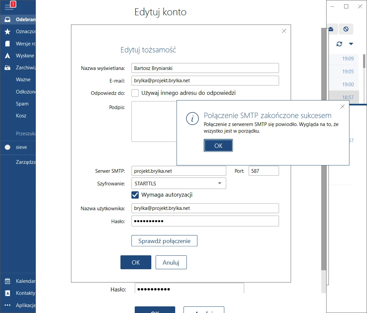367x313 pixels.
Task: Click OK in Edytuj tożsamość dialog
Action: tap(136, 263)
